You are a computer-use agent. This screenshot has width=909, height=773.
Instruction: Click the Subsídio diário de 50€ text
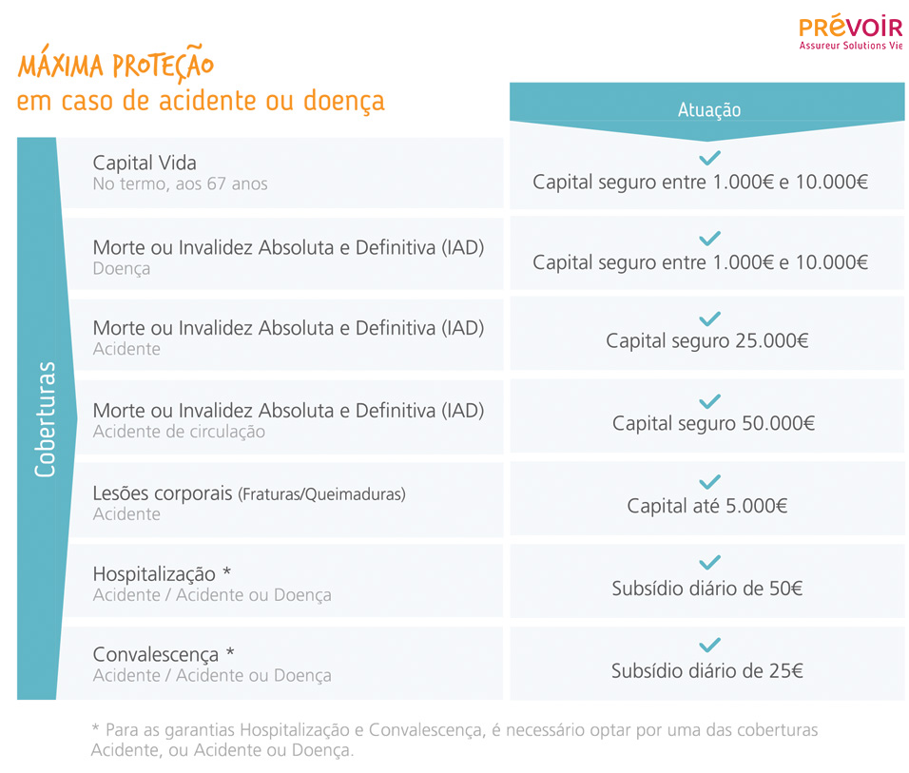click(707, 589)
